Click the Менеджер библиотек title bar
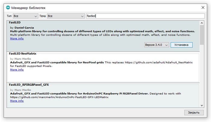 tap(90, 7)
